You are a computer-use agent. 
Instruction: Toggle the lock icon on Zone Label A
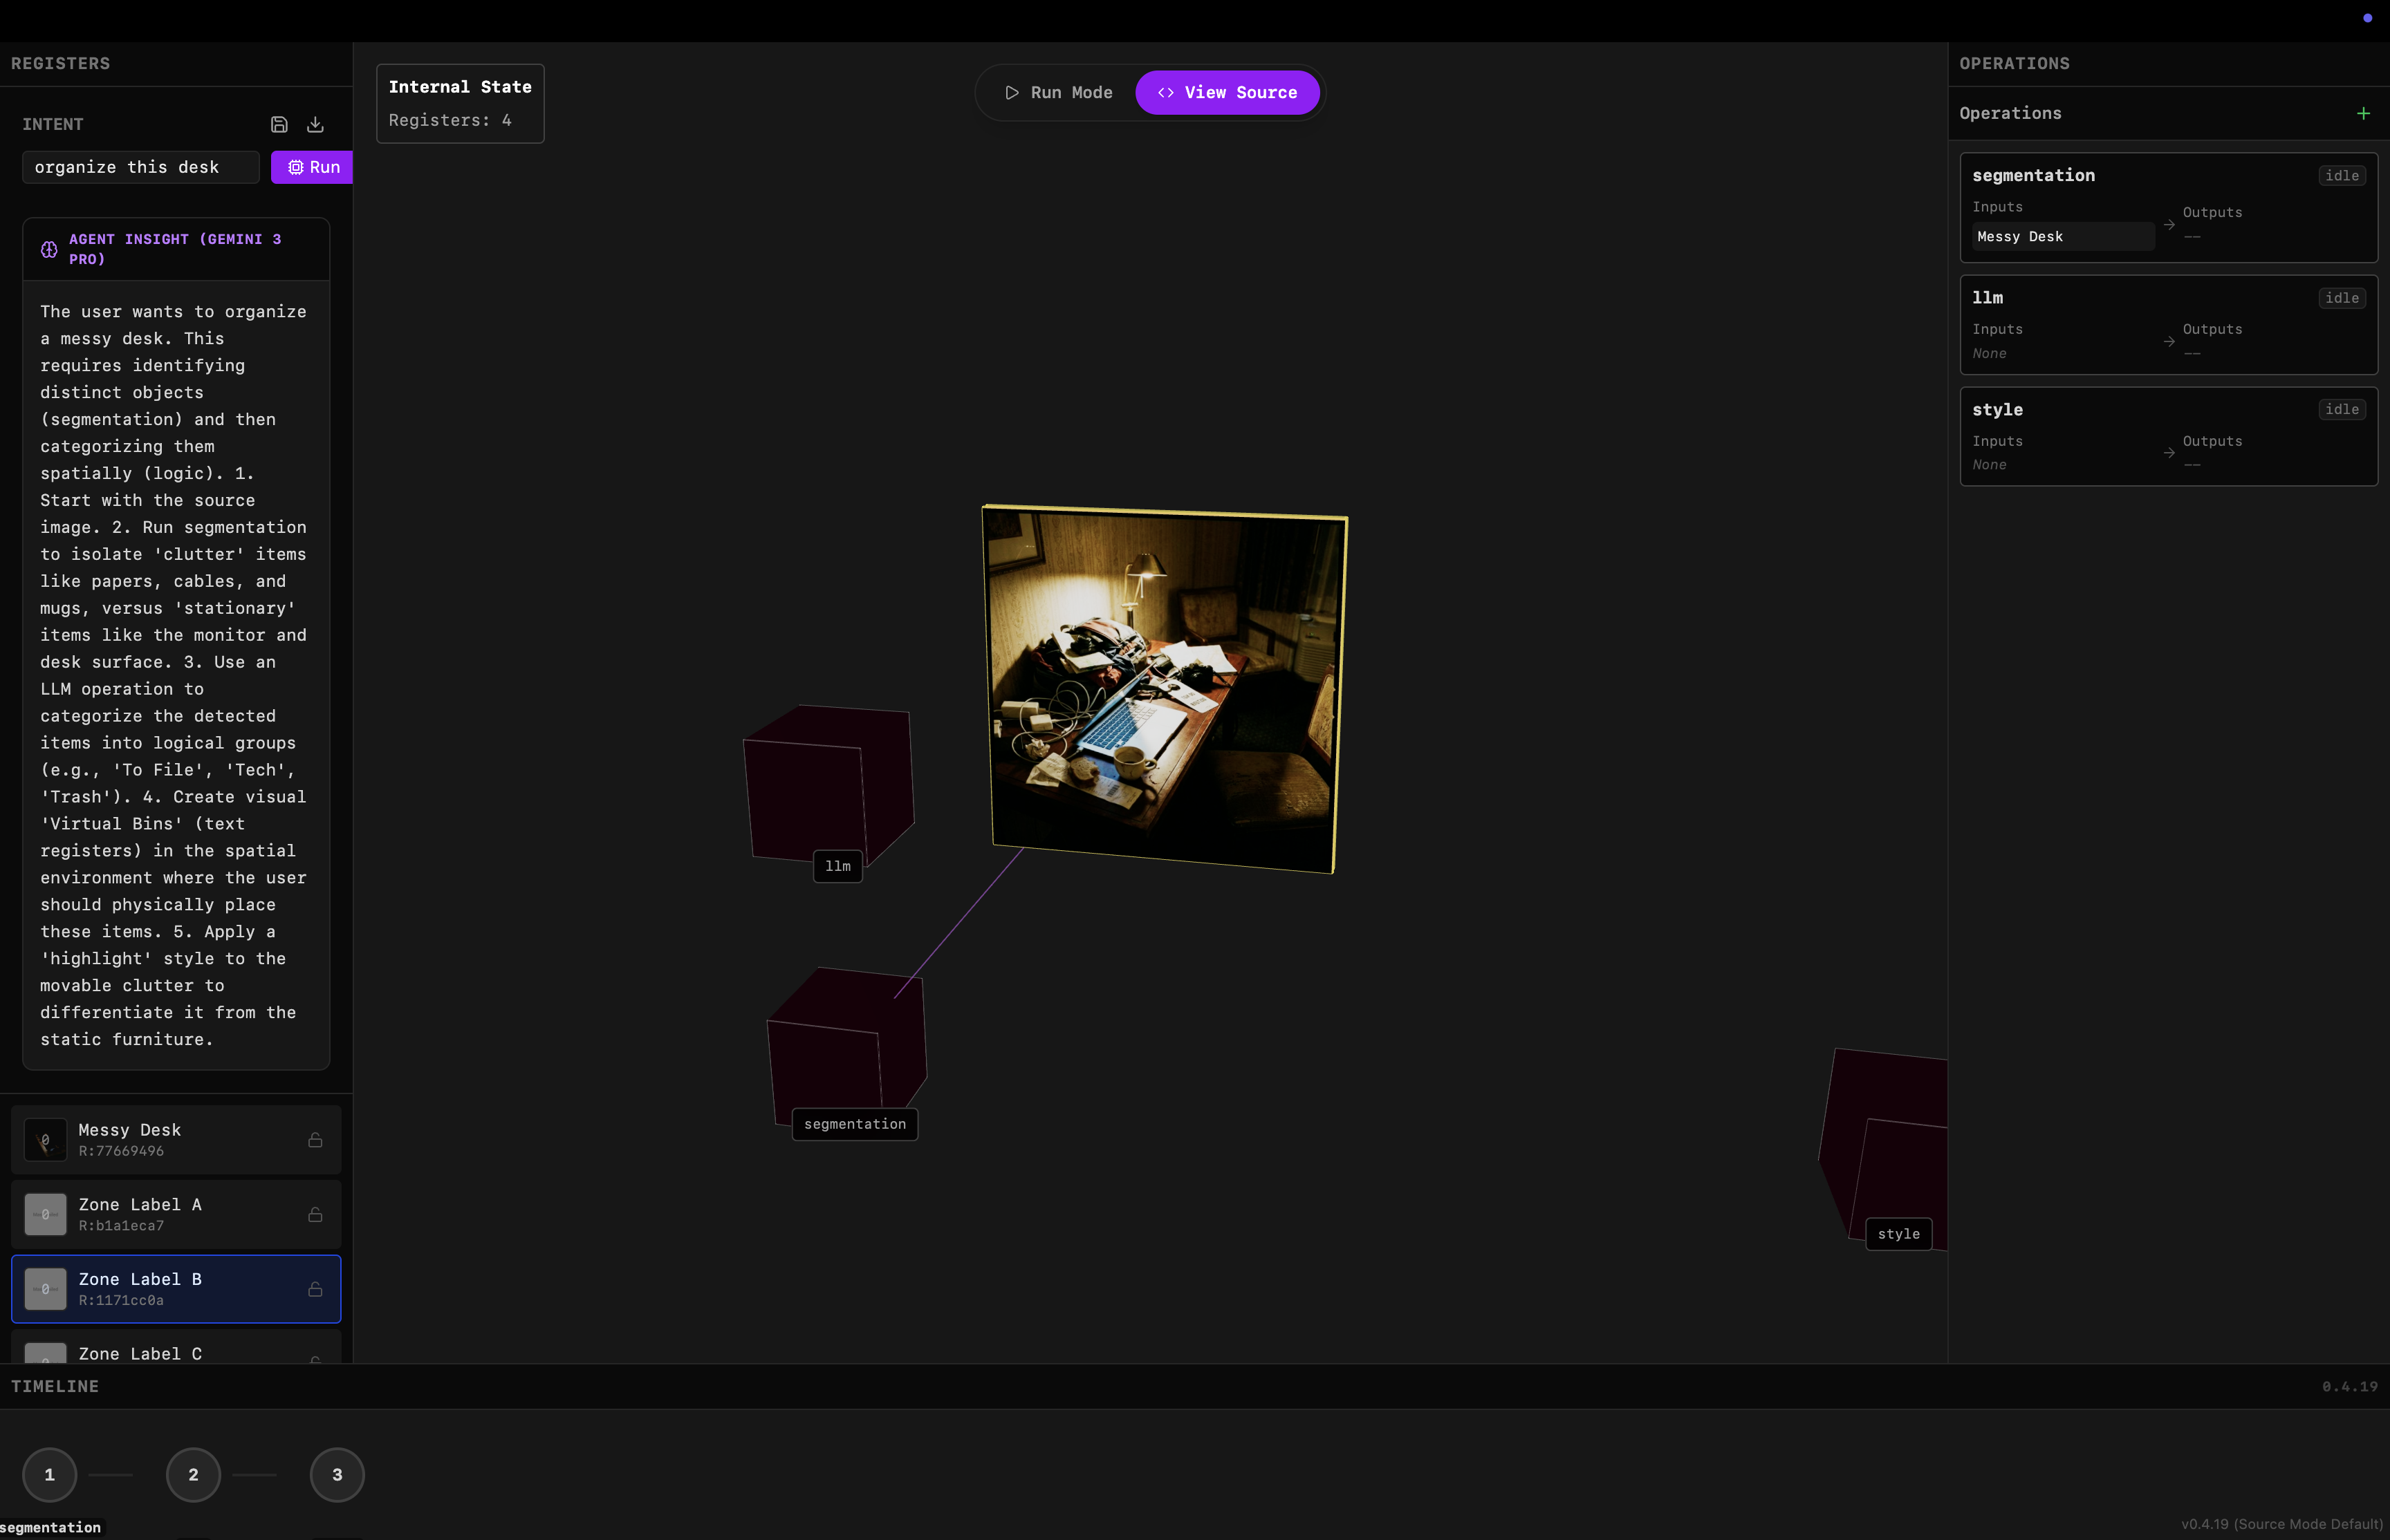[315, 1214]
